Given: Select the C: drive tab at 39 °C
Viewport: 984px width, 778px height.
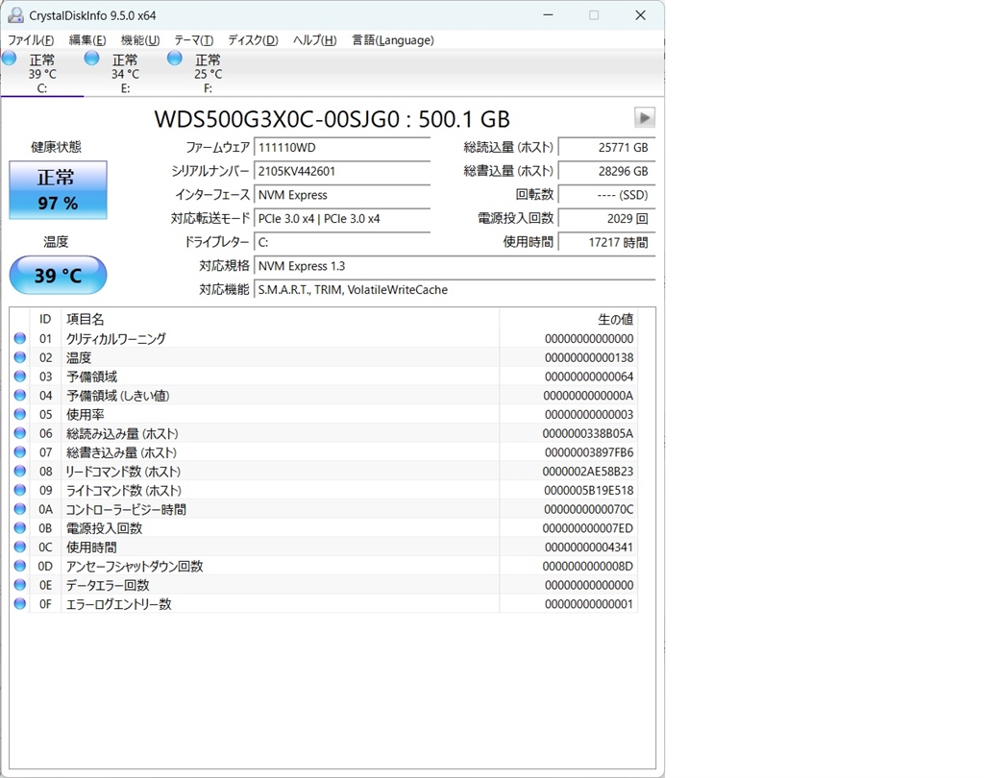Looking at the screenshot, I should (x=41, y=73).
